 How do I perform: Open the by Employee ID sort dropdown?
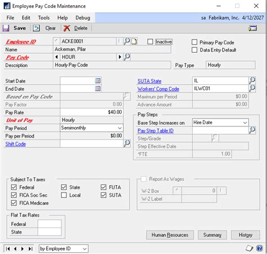[64, 249]
